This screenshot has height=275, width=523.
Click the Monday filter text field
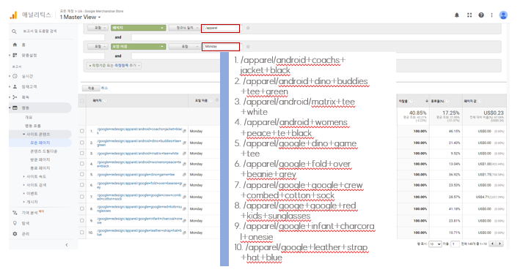pyautogui.click(x=221, y=47)
